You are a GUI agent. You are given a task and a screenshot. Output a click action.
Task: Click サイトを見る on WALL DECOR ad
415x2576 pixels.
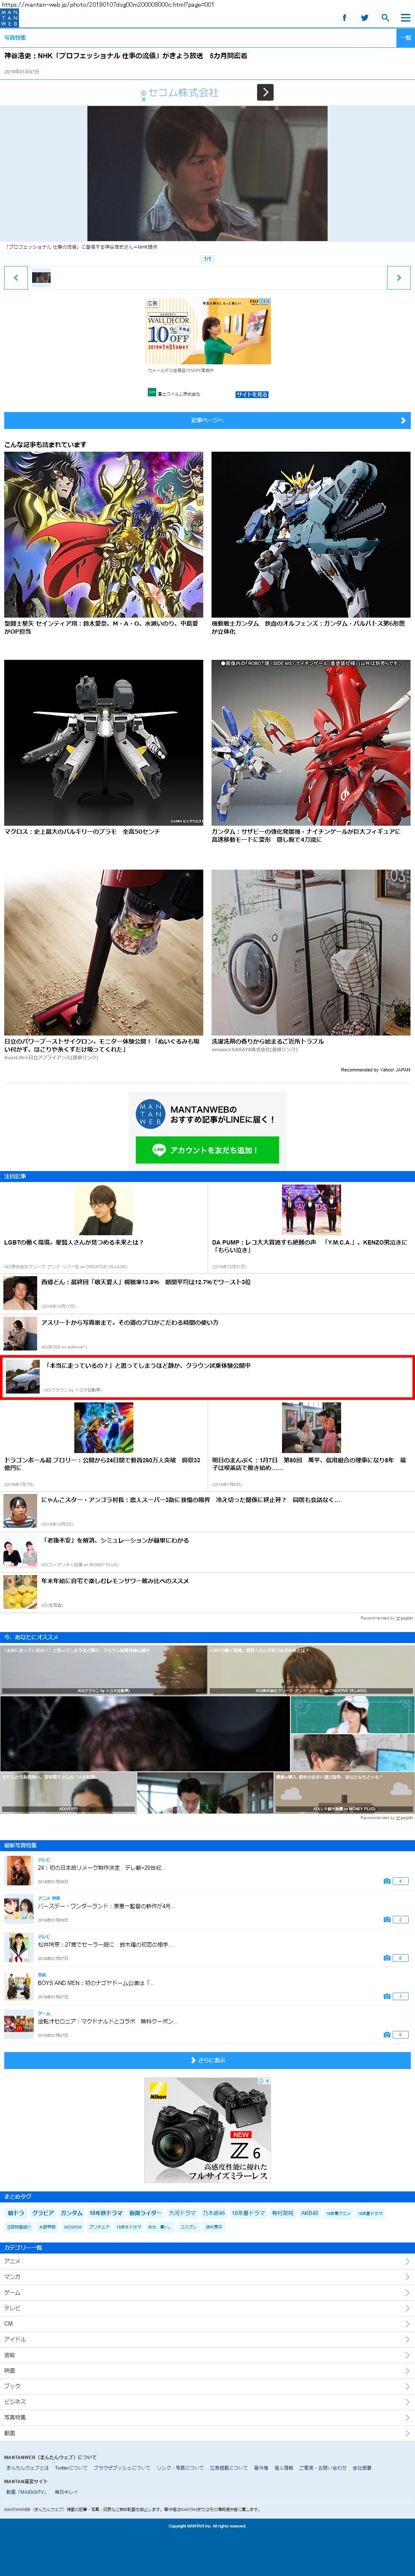(x=252, y=394)
